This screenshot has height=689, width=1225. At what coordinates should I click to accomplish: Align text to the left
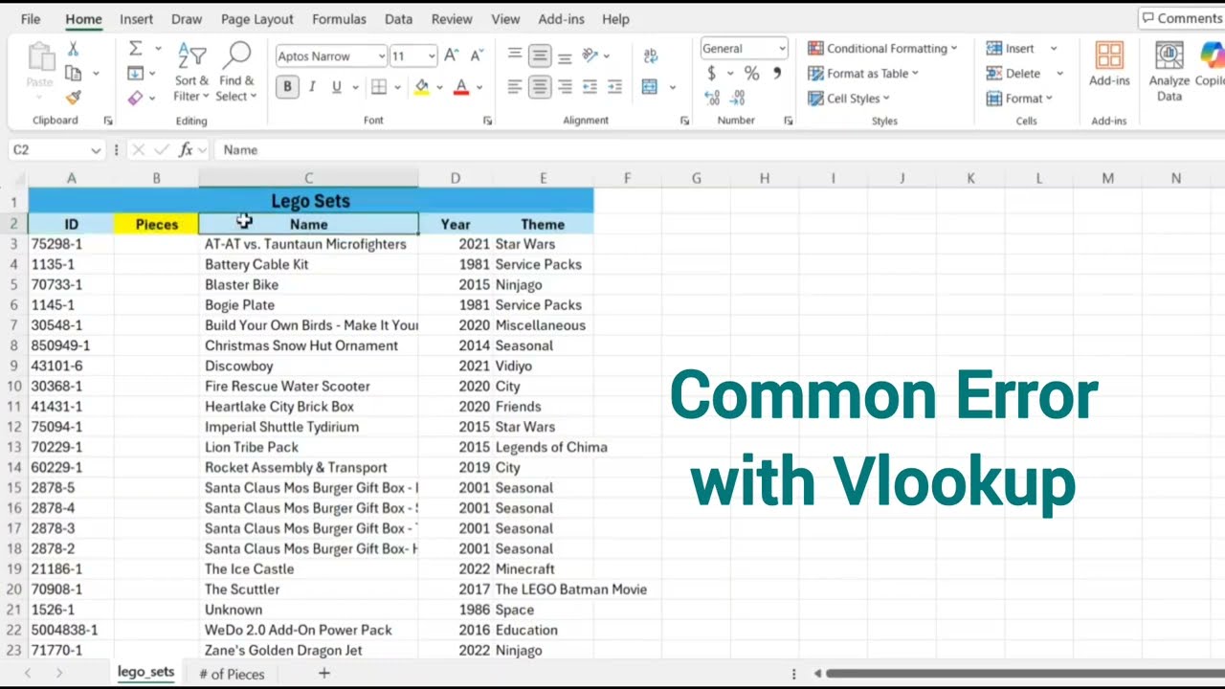point(515,87)
